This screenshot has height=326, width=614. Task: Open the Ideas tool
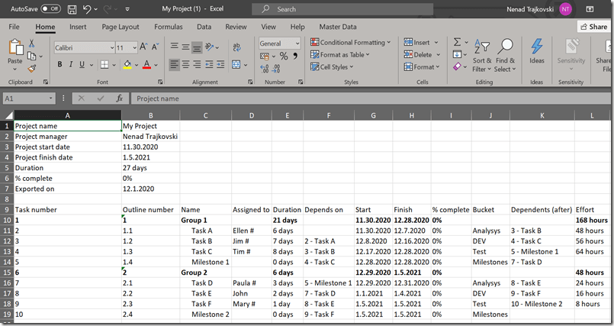(x=537, y=50)
